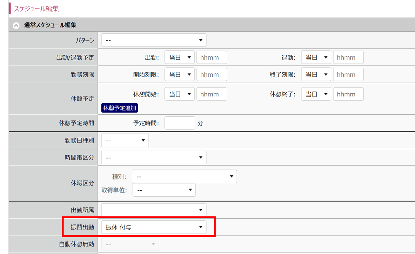Open the 退勤 day dropdown showing 当日
Image resolution: width=415 pixels, height=254 pixels.
pyautogui.click(x=316, y=57)
